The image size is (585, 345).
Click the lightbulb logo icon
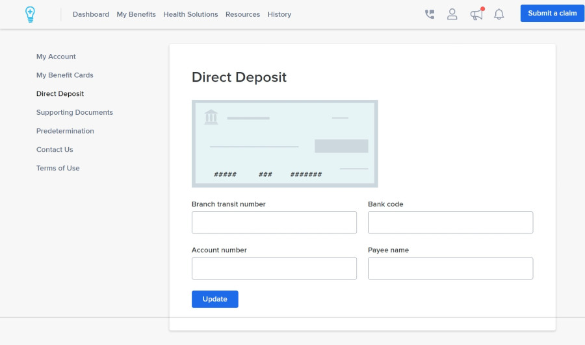(x=30, y=14)
